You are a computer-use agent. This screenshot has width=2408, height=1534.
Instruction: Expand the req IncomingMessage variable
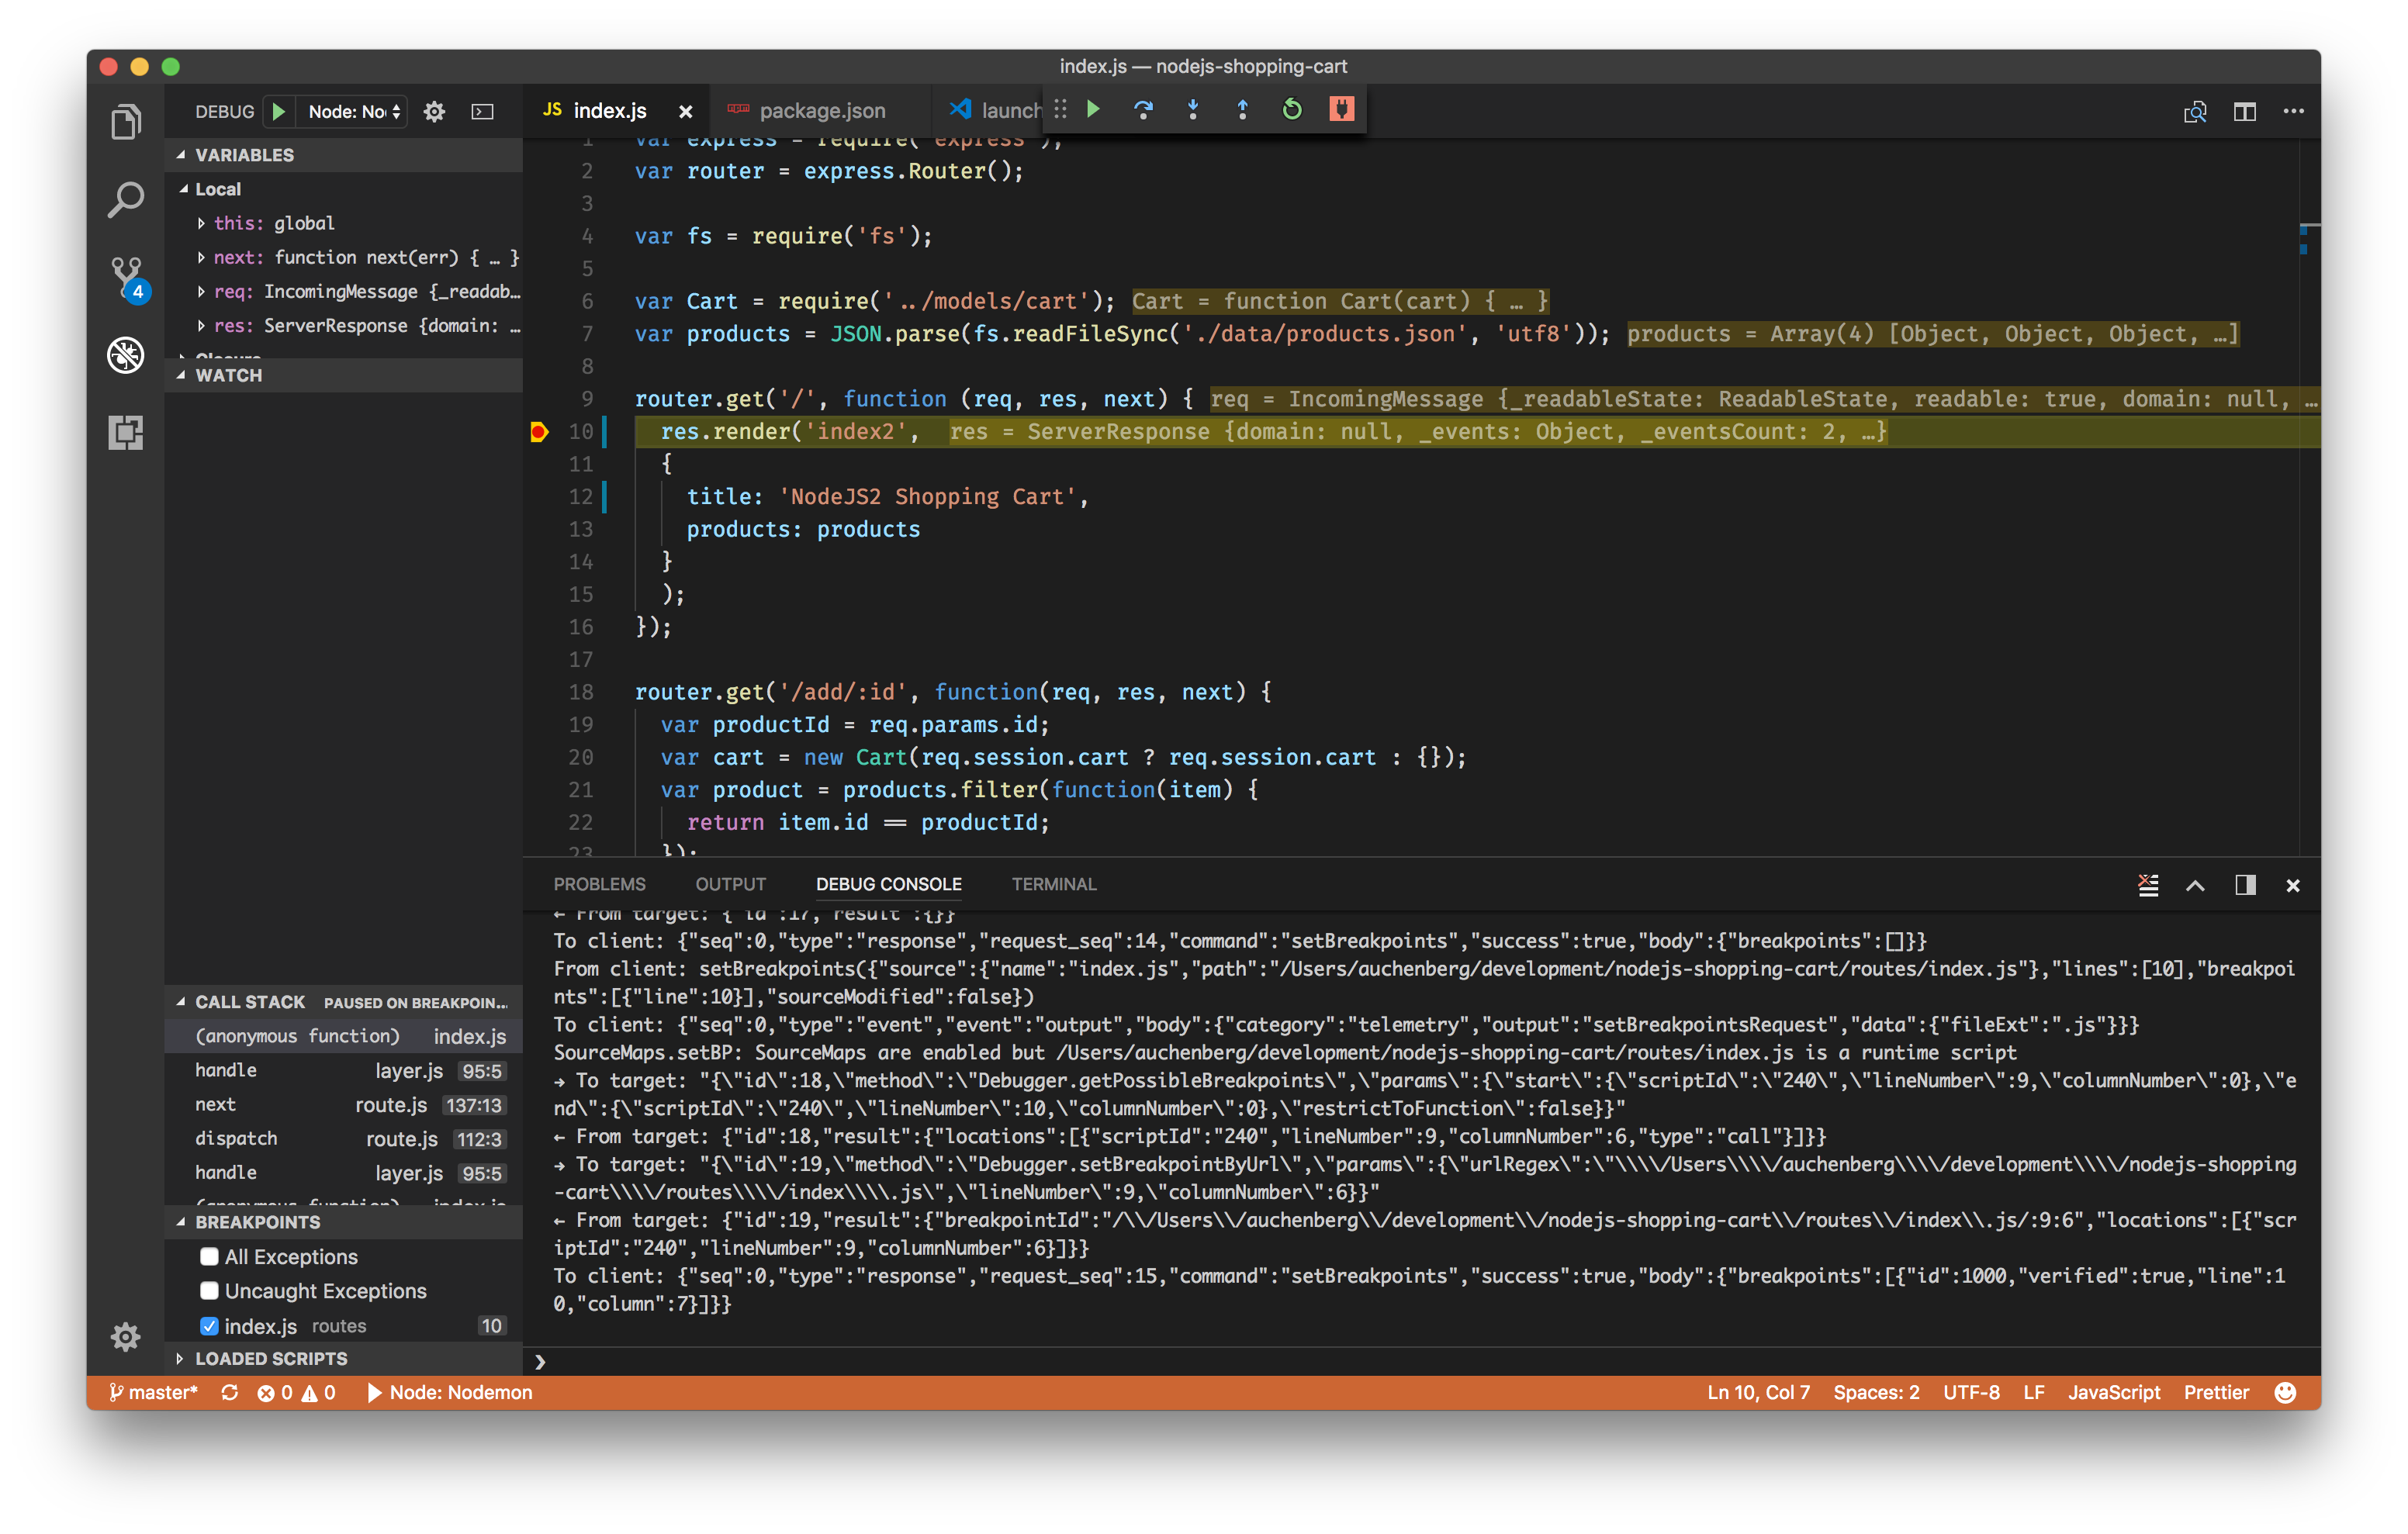point(343,291)
